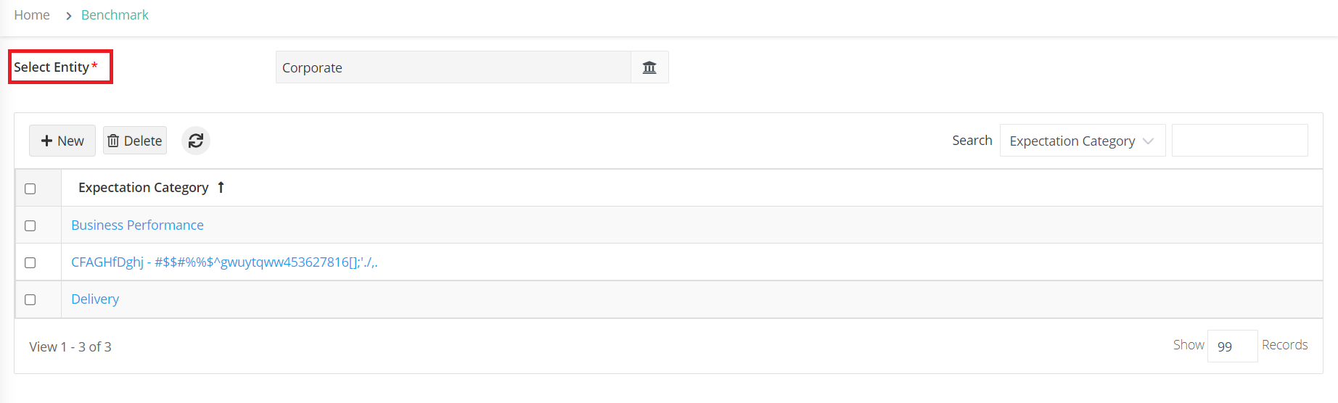This screenshot has height=403, width=1338.
Task: Click the Show records count field
Action: [x=1232, y=346]
